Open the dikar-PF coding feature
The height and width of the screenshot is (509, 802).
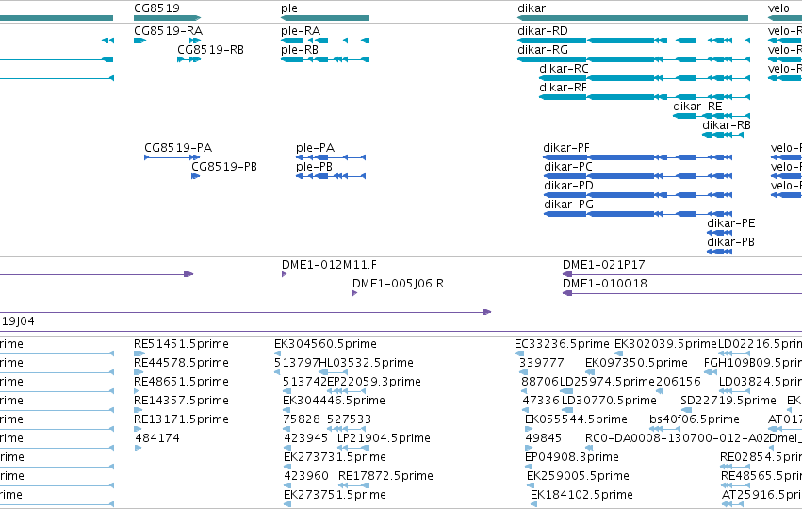pos(566,148)
